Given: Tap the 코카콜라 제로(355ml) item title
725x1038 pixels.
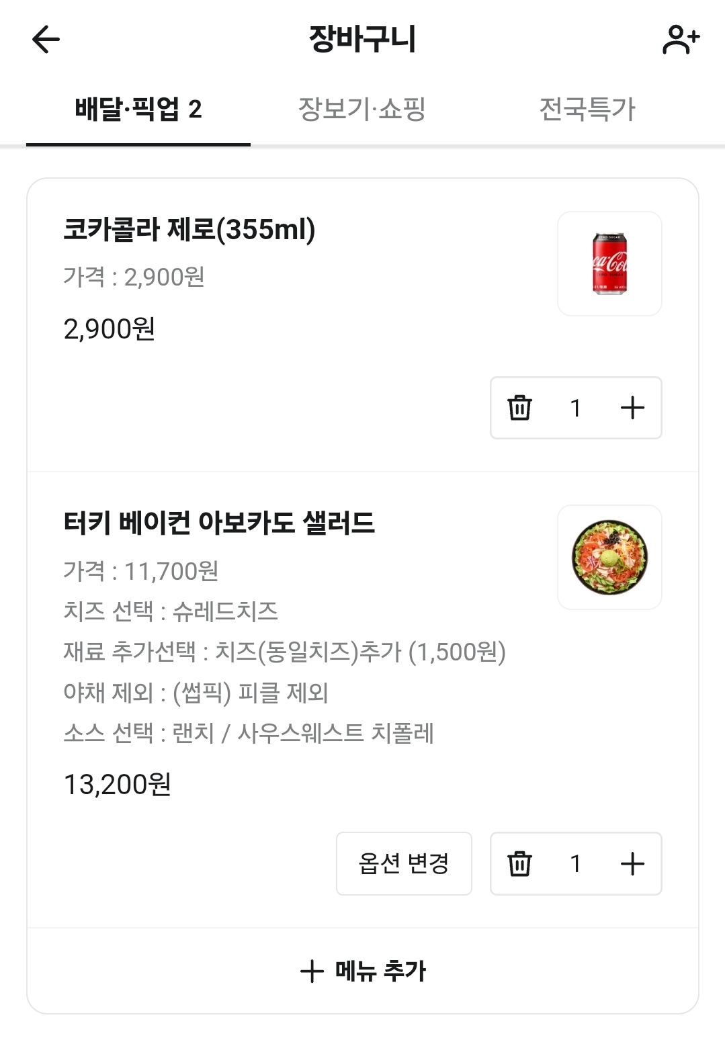Looking at the screenshot, I should [189, 230].
